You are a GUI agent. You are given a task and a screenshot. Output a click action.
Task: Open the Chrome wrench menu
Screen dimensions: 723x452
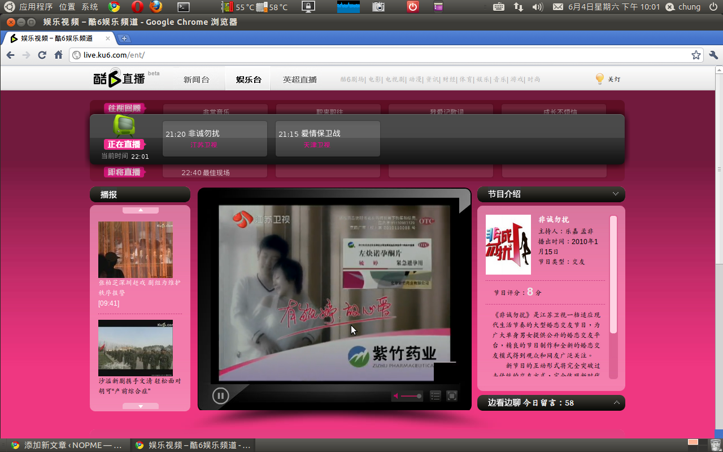713,55
